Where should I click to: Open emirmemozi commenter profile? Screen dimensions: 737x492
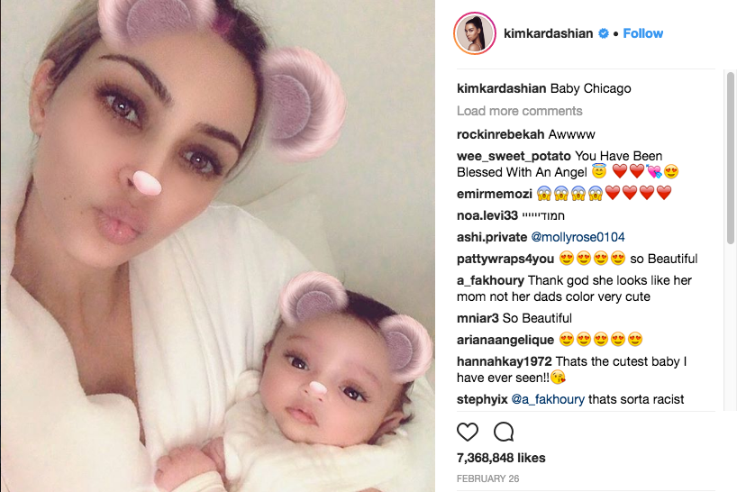coord(495,194)
